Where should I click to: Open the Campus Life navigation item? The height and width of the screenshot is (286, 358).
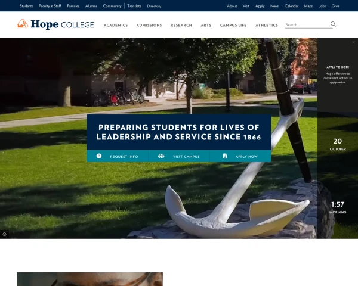tap(233, 25)
